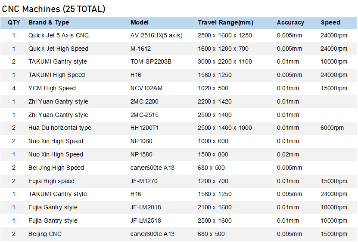The image size is (358, 242).
Task: Click model 'JF-LM2518' cell
Action: pos(146,221)
